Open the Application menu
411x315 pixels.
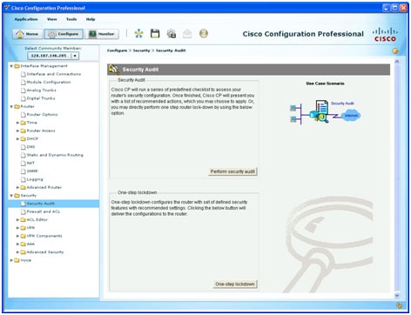[x=26, y=19]
